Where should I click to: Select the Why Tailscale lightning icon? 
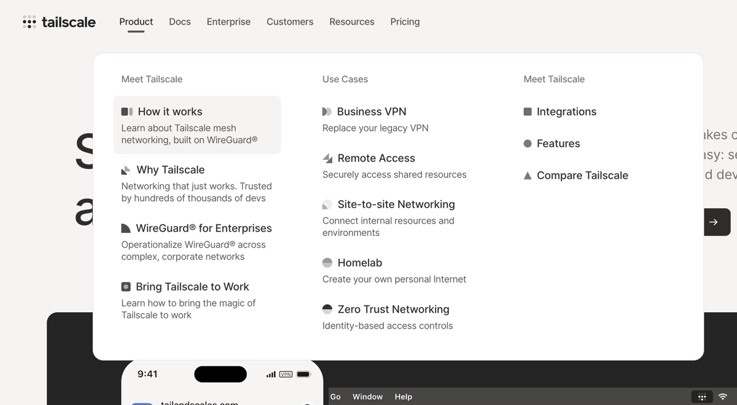point(126,170)
